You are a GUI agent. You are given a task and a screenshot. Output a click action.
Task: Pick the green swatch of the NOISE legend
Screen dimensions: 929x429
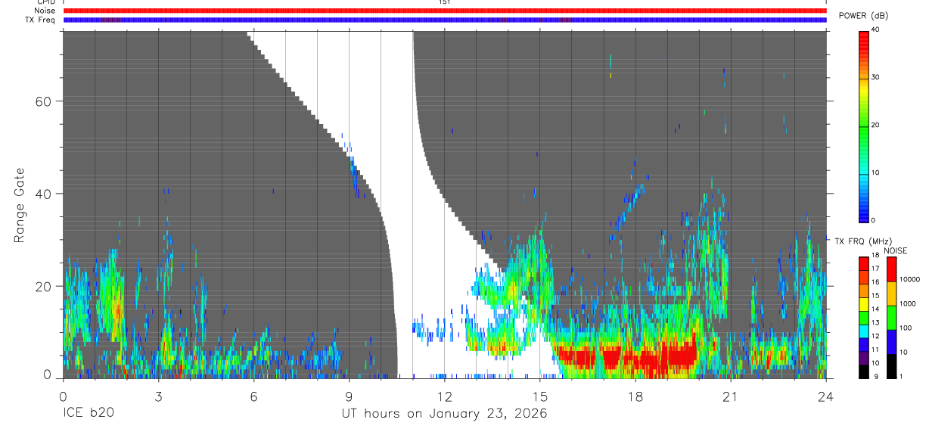click(x=891, y=317)
